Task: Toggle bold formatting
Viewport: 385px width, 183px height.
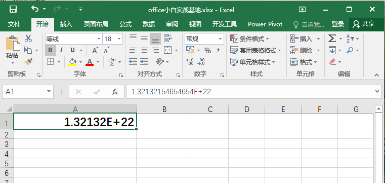Action: coord(50,50)
